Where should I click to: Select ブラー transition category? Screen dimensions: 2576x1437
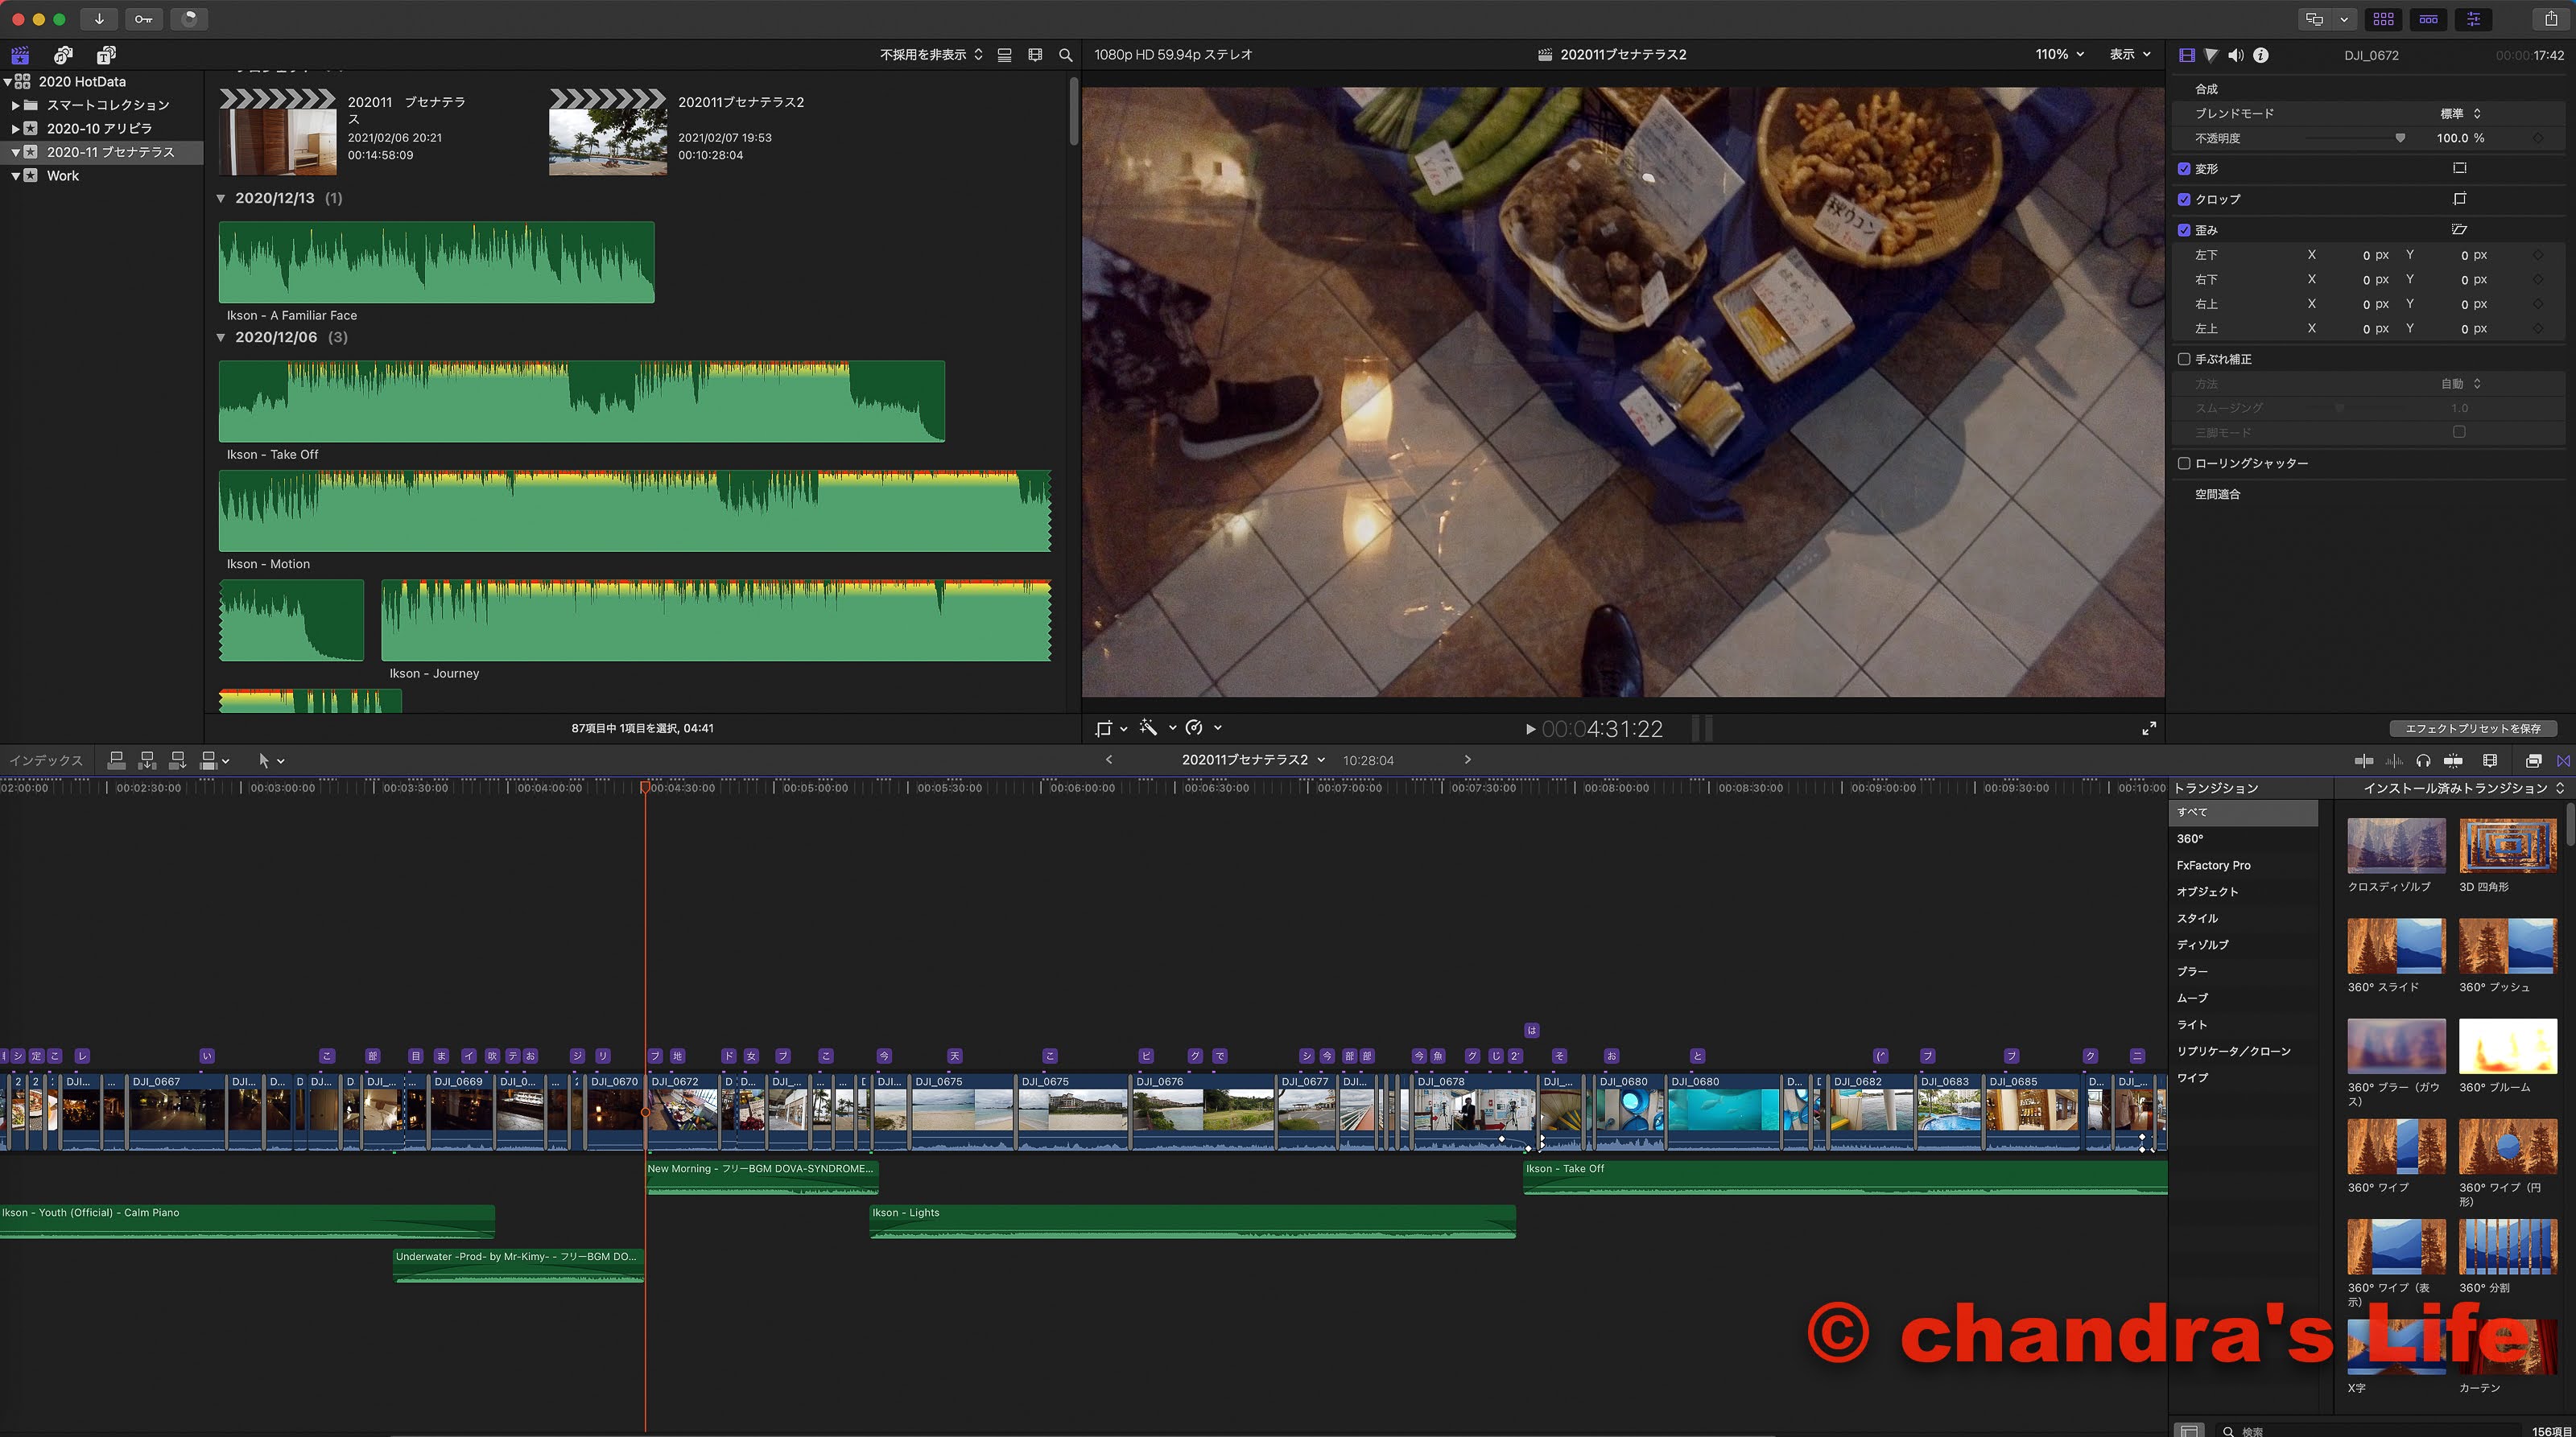click(2243, 971)
